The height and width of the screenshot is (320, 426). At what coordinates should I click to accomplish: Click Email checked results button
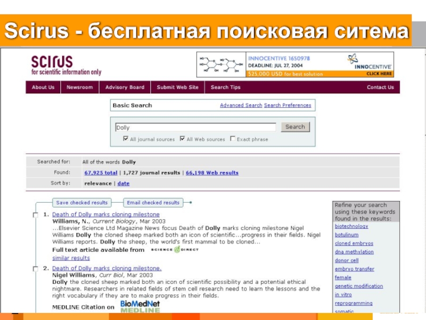(153, 203)
